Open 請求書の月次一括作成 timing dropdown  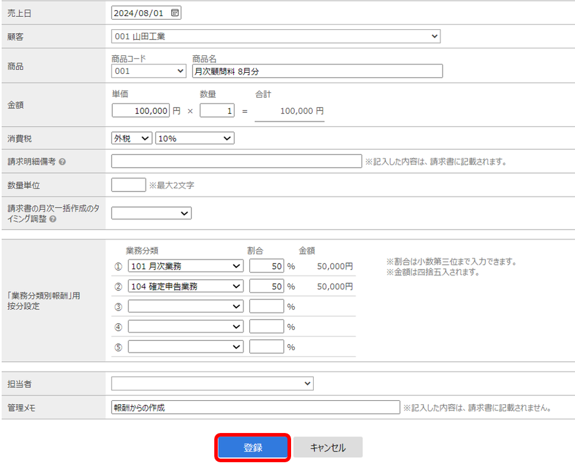[151, 213]
